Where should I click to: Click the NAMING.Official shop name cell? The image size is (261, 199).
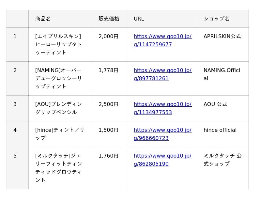click(x=222, y=74)
